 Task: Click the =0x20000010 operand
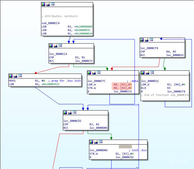(x=83, y=33)
